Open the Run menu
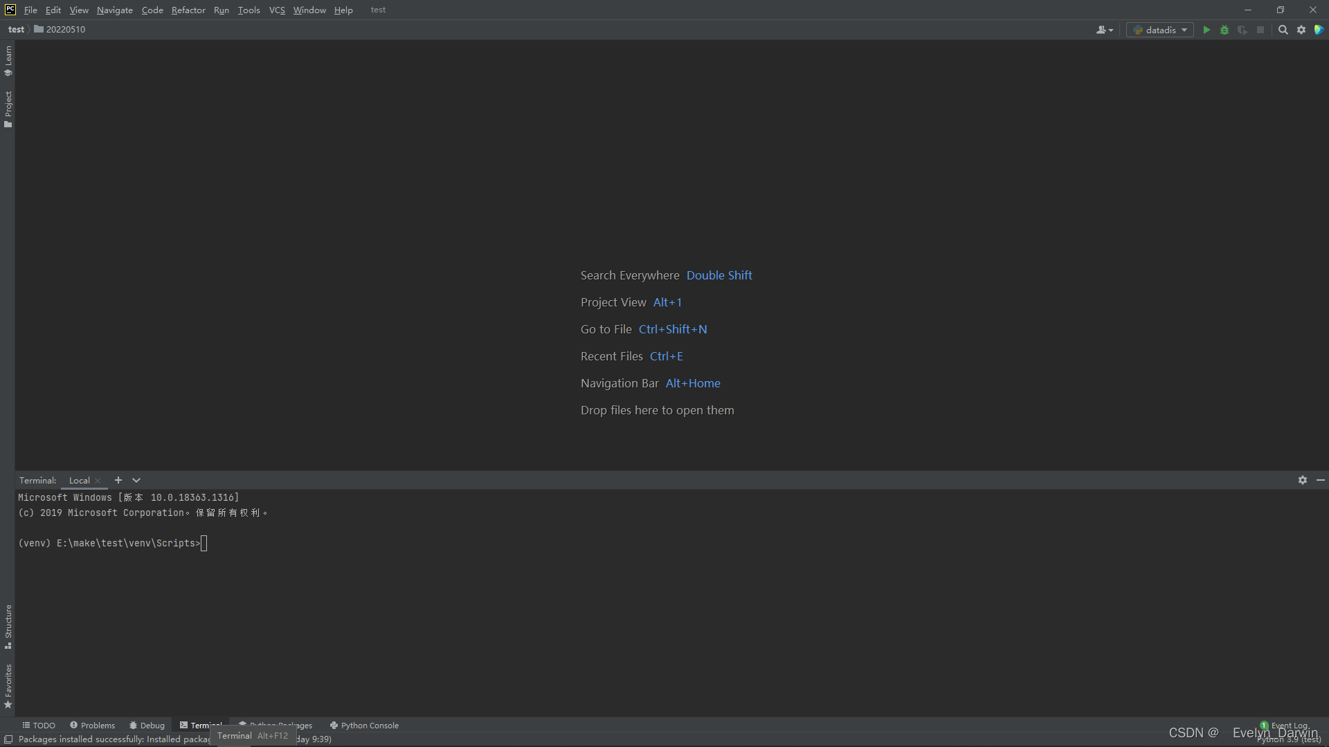Viewport: 1329px width, 747px height. (221, 10)
